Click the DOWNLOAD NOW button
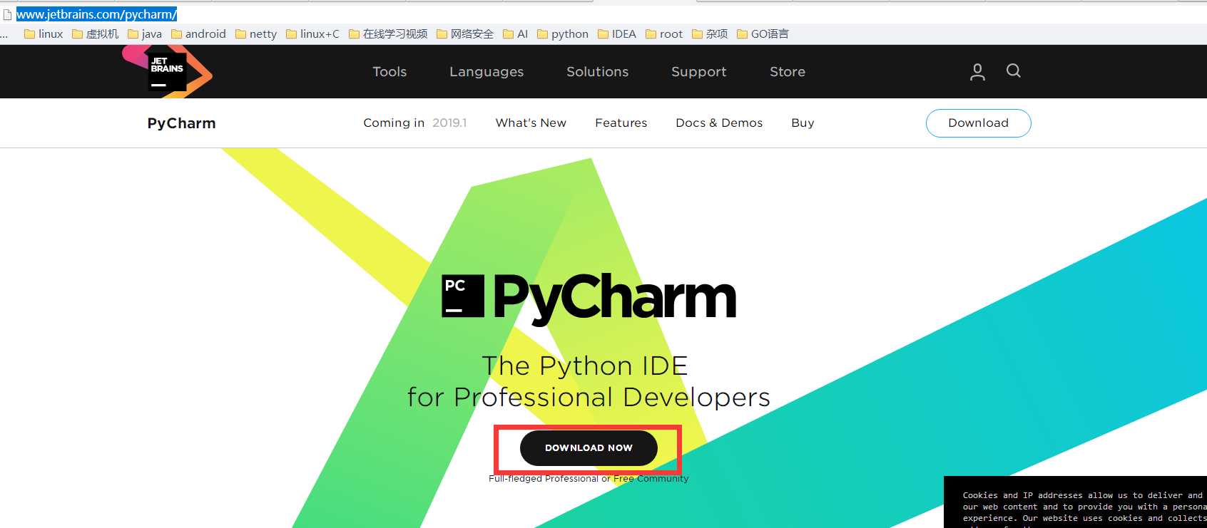 (589, 447)
